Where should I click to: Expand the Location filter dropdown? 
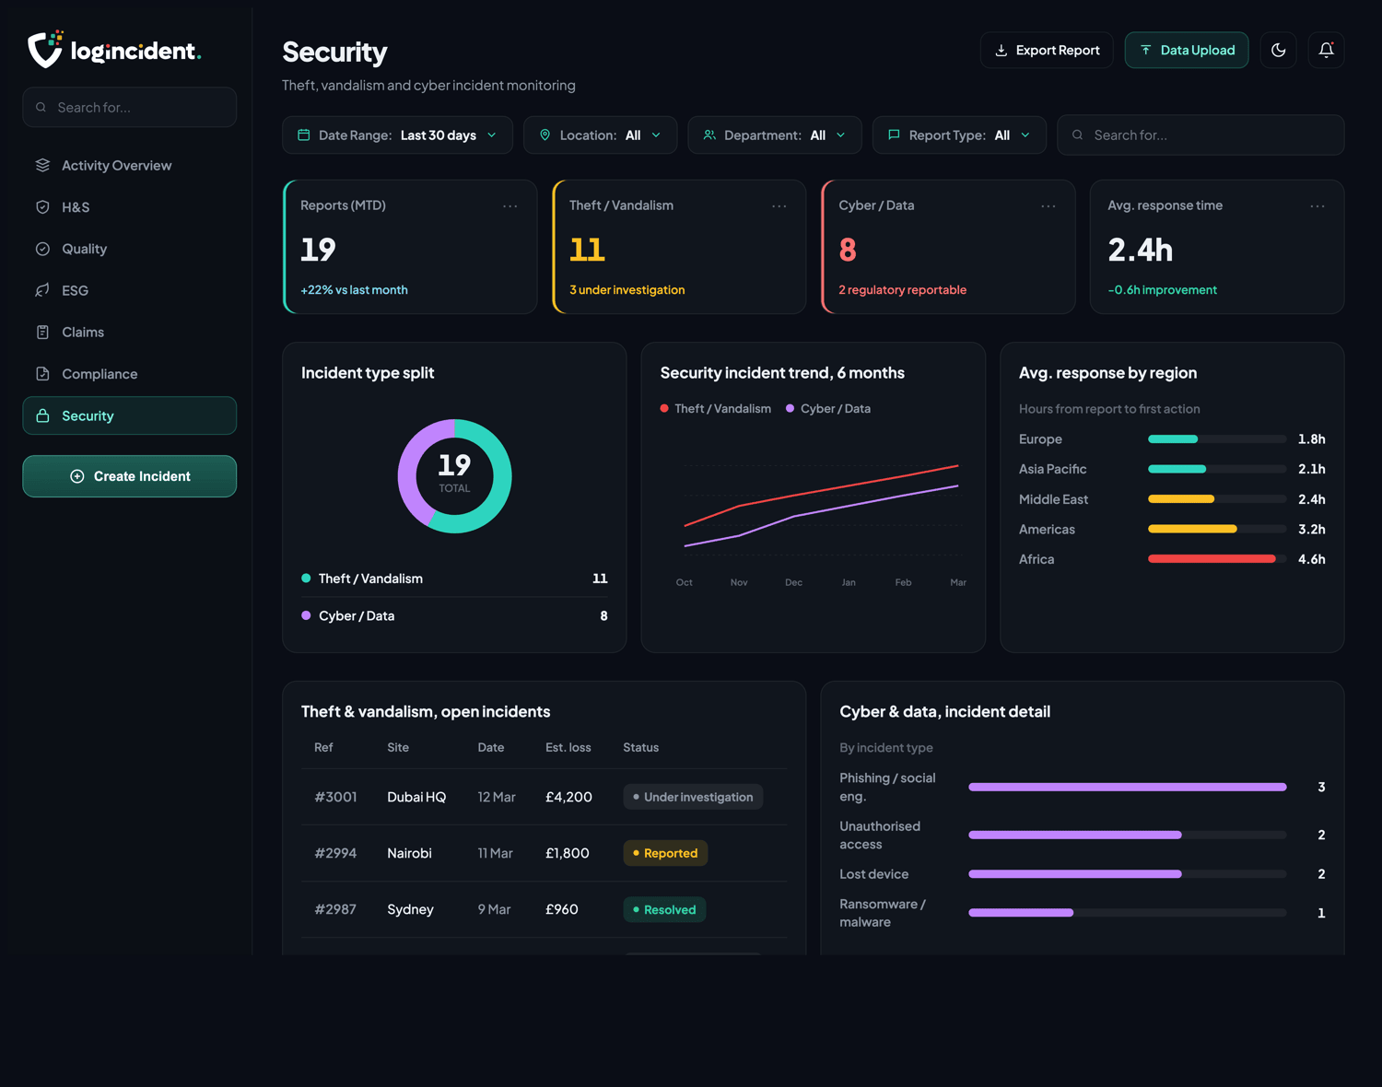600,135
